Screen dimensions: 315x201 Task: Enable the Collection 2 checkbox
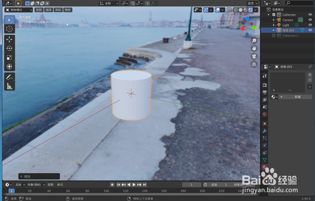click(274, 35)
